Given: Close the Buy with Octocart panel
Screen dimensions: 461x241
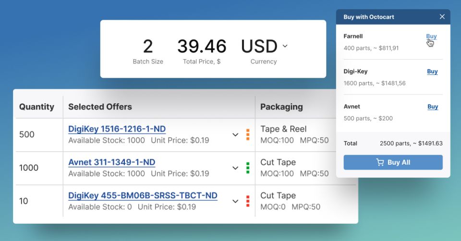Looking at the screenshot, I should tap(442, 17).
